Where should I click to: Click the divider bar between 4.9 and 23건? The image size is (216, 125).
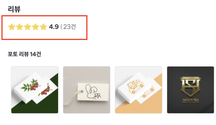click(x=61, y=27)
